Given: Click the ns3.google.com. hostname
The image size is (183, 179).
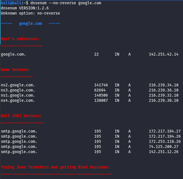Looking at the screenshot, I should click(18, 90).
